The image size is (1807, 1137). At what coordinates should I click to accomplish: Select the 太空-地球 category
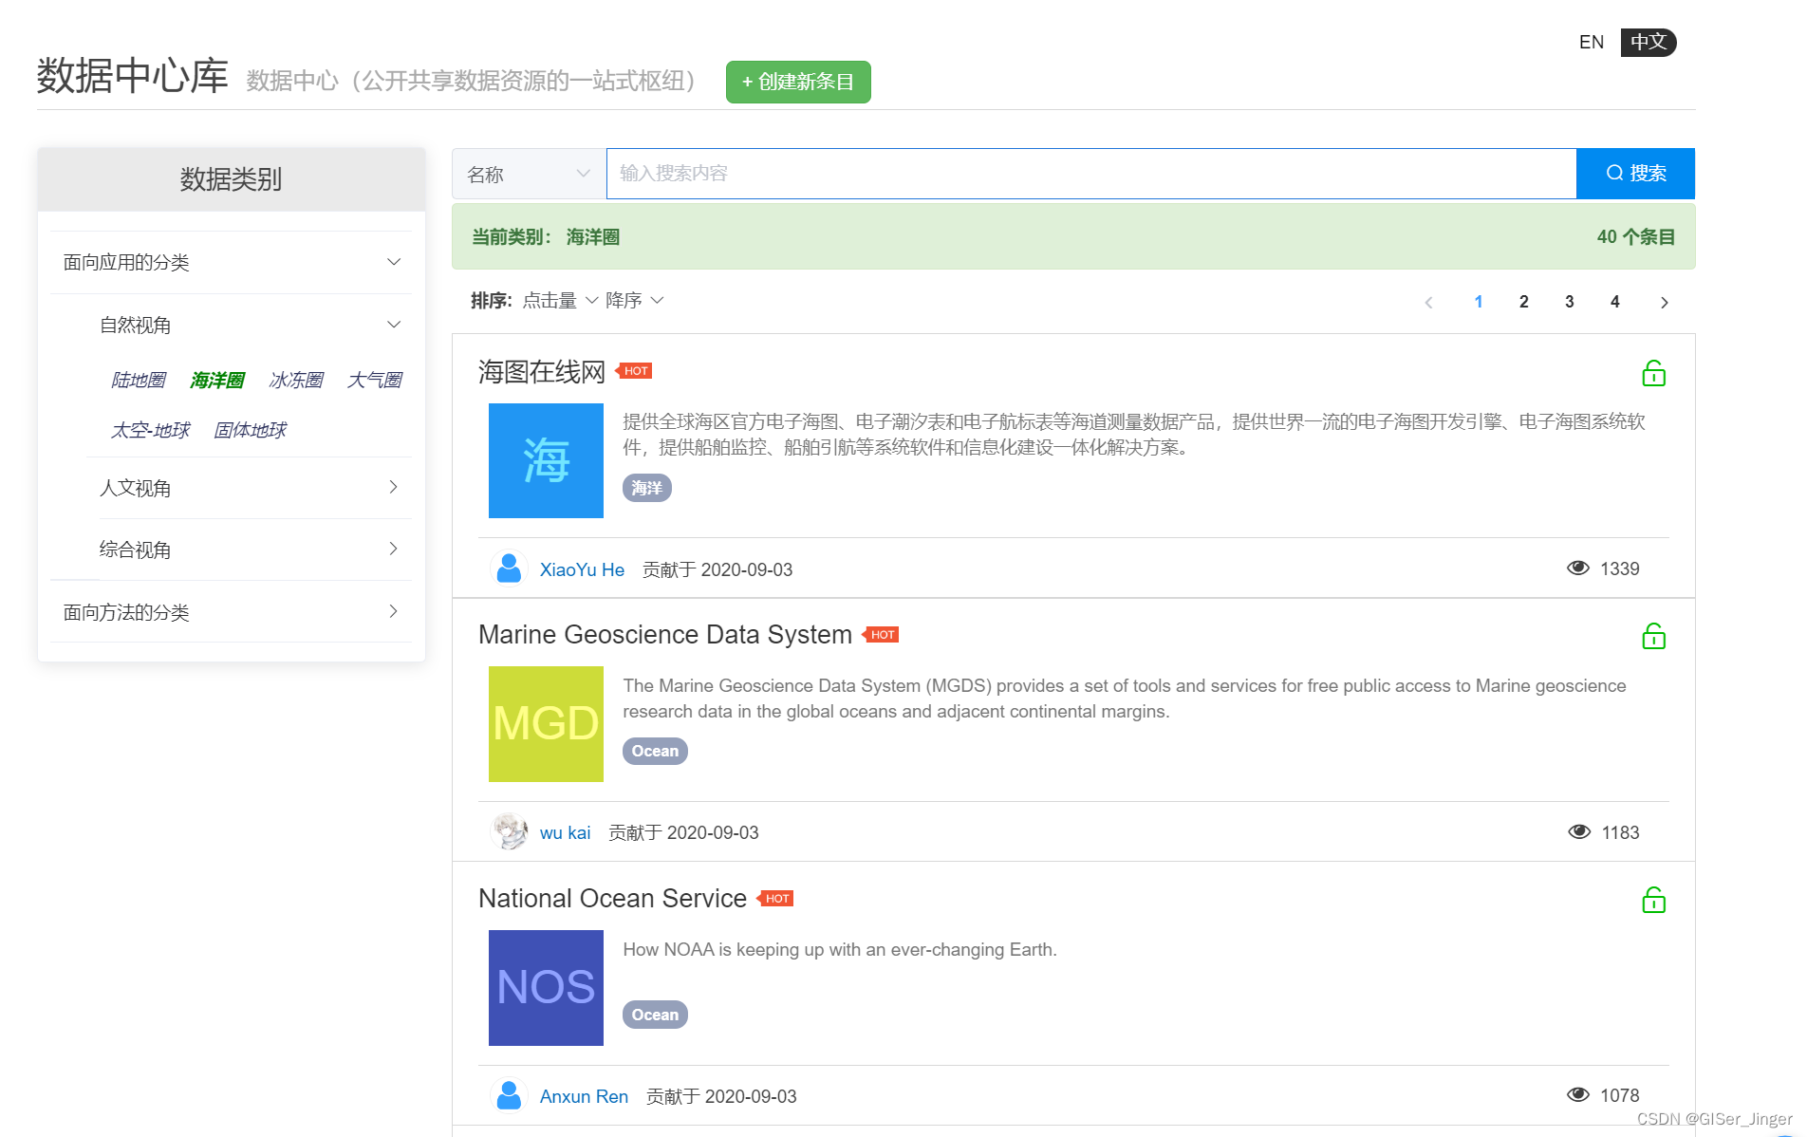pos(151,431)
